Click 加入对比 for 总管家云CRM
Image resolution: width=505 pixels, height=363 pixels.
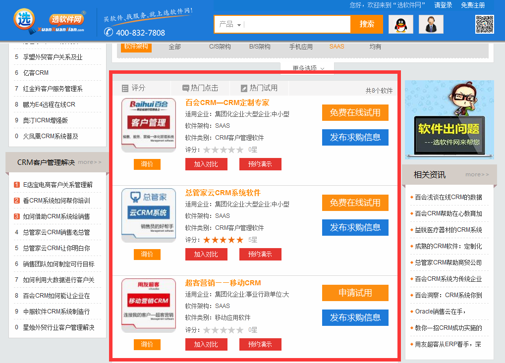(206, 254)
